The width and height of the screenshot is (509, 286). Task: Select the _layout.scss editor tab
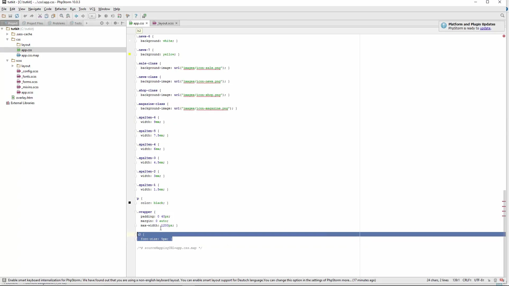165,23
